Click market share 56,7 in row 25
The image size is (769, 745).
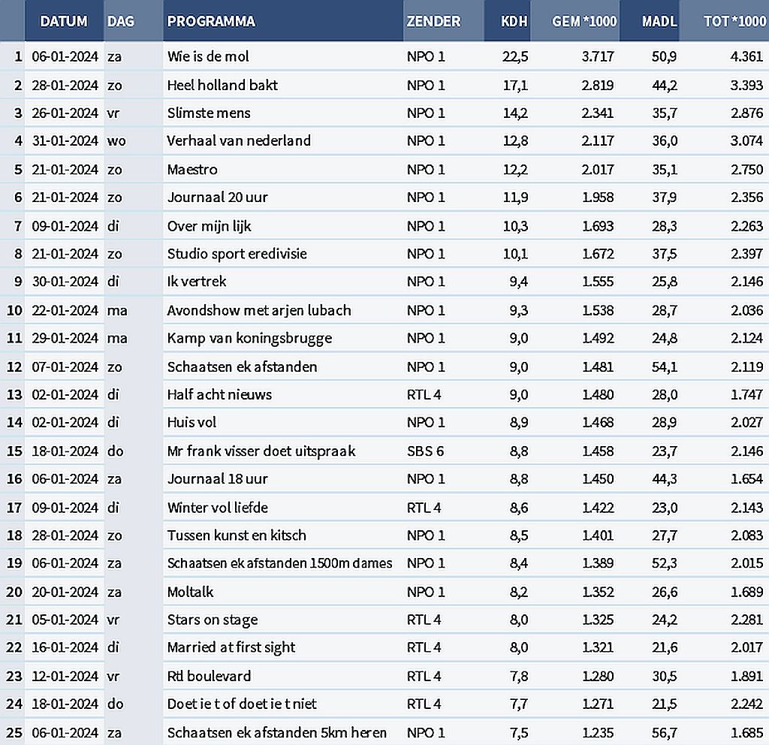pyautogui.click(x=664, y=733)
